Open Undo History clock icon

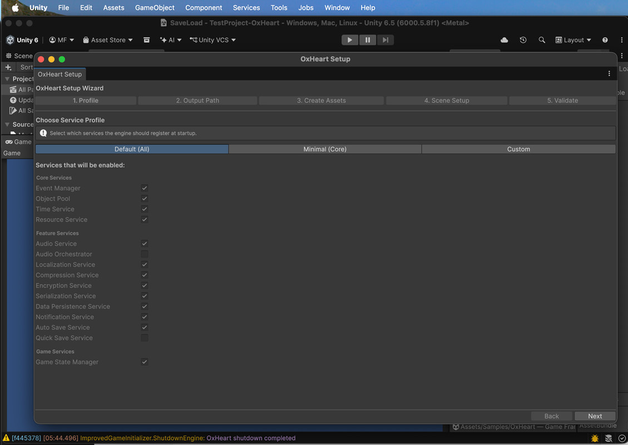click(523, 40)
